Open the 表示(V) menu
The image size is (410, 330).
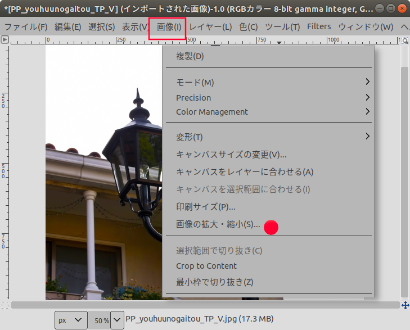(x=135, y=27)
